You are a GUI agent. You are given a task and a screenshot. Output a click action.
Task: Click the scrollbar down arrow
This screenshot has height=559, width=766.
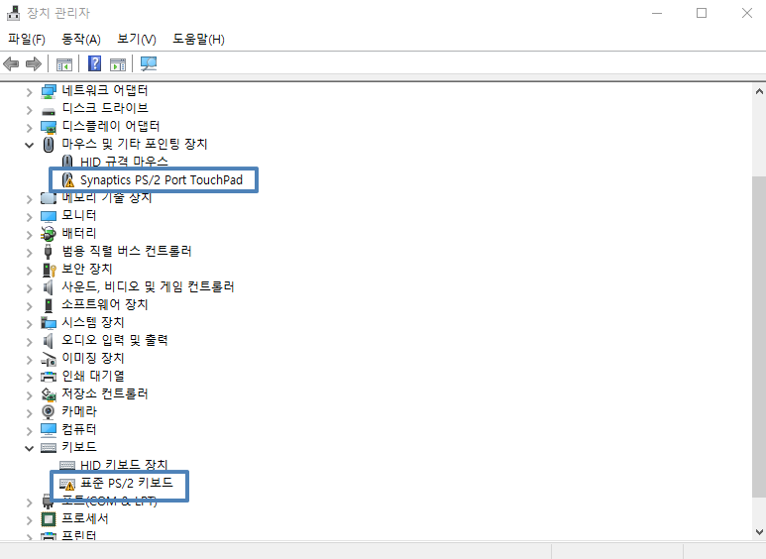(759, 531)
